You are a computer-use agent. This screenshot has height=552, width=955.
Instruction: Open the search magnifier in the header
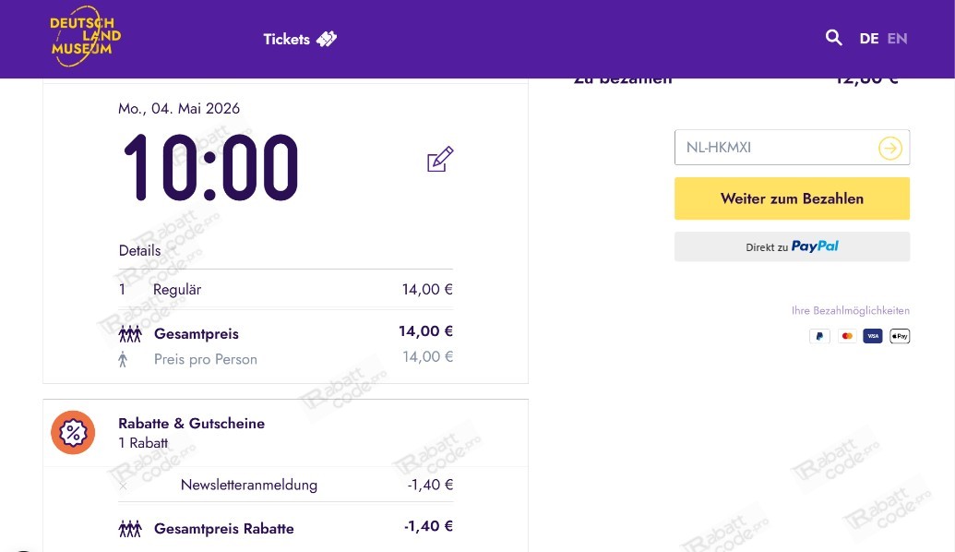(x=834, y=38)
